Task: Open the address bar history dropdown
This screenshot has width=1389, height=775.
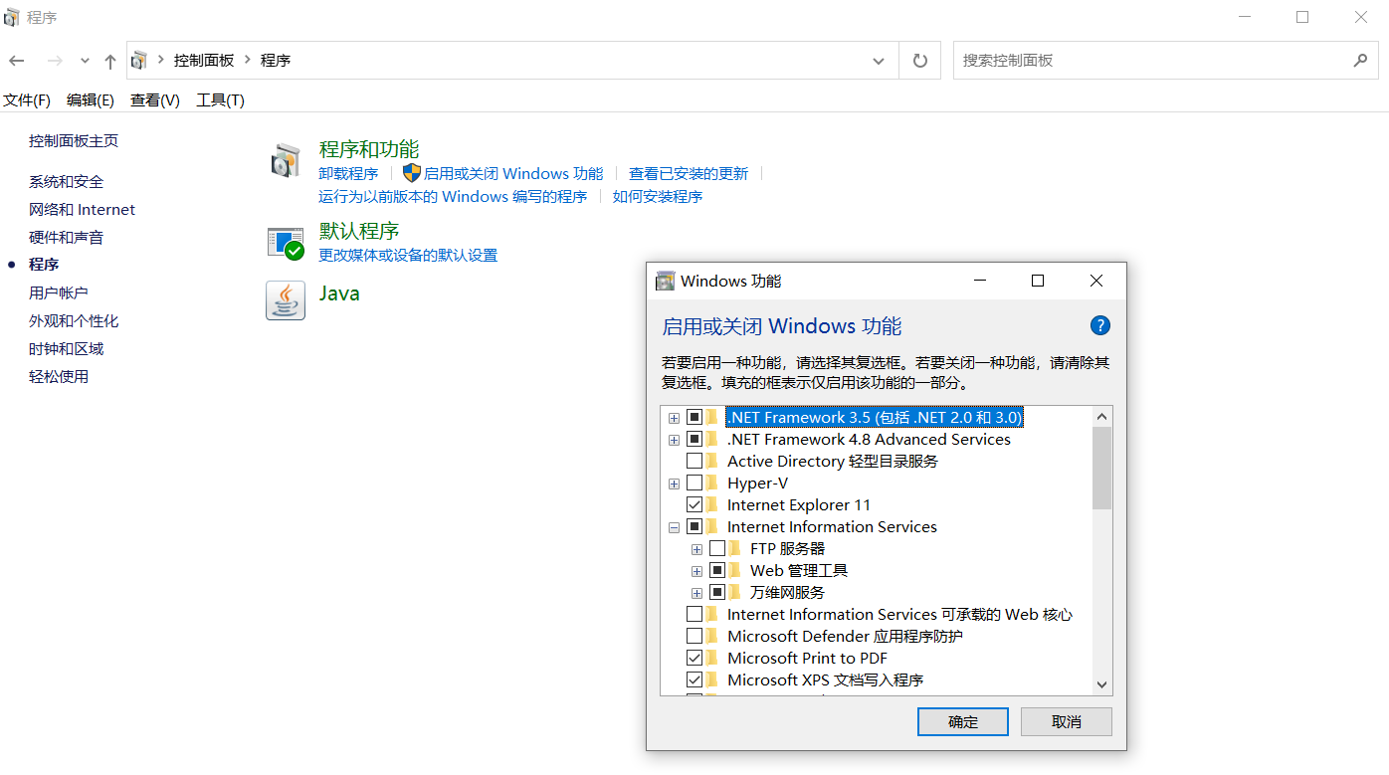Action: click(879, 61)
